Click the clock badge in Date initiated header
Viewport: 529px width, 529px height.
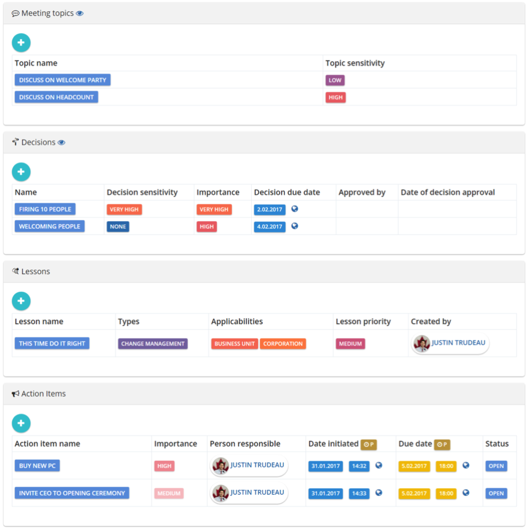pyautogui.click(x=369, y=445)
